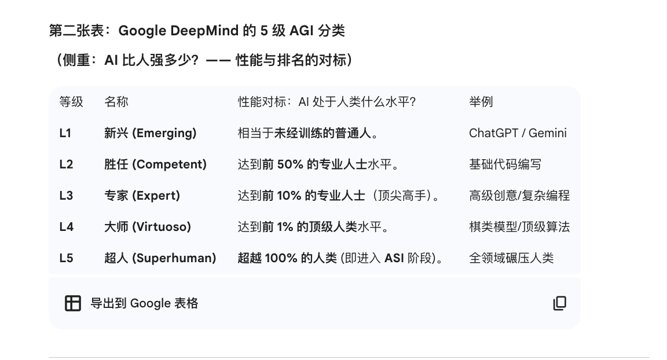
Task: Click the Google Sheets table icon
Action: (x=73, y=303)
